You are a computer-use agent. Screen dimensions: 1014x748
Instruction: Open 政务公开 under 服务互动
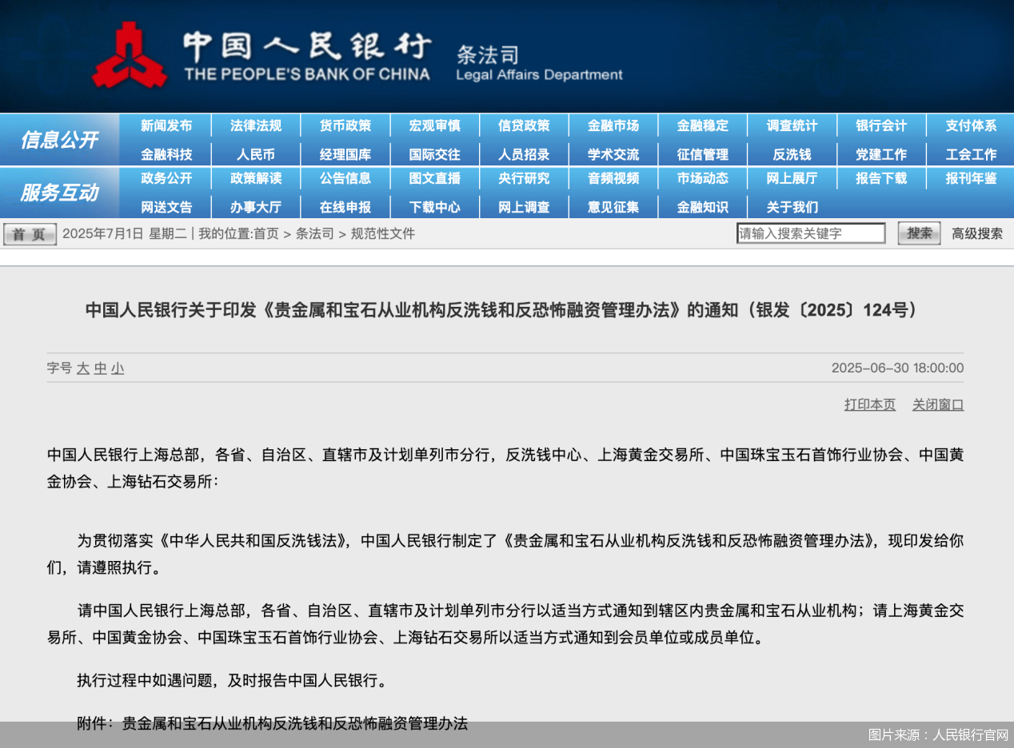point(166,178)
